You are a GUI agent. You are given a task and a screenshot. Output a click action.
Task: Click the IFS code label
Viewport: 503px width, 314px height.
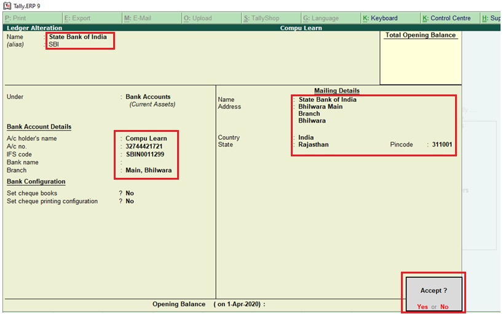pos(19,155)
